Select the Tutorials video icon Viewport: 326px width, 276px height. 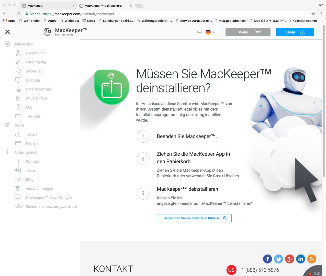18,116
